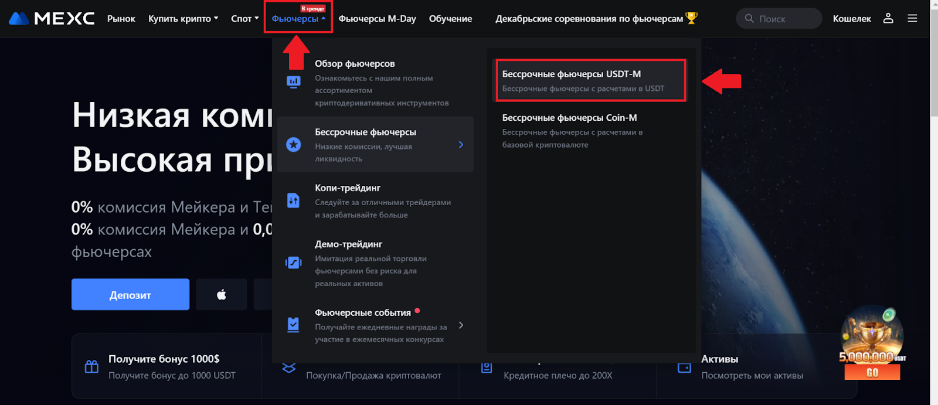Click the blue Депозит button
This screenshot has width=938, height=405.
pyautogui.click(x=130, y=294)
